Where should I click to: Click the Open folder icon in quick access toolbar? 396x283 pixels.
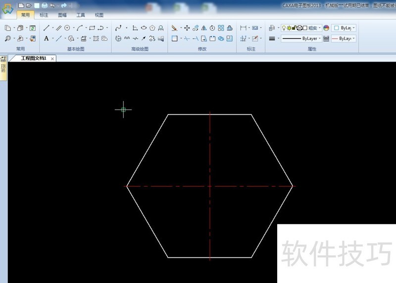pos(29,5)
